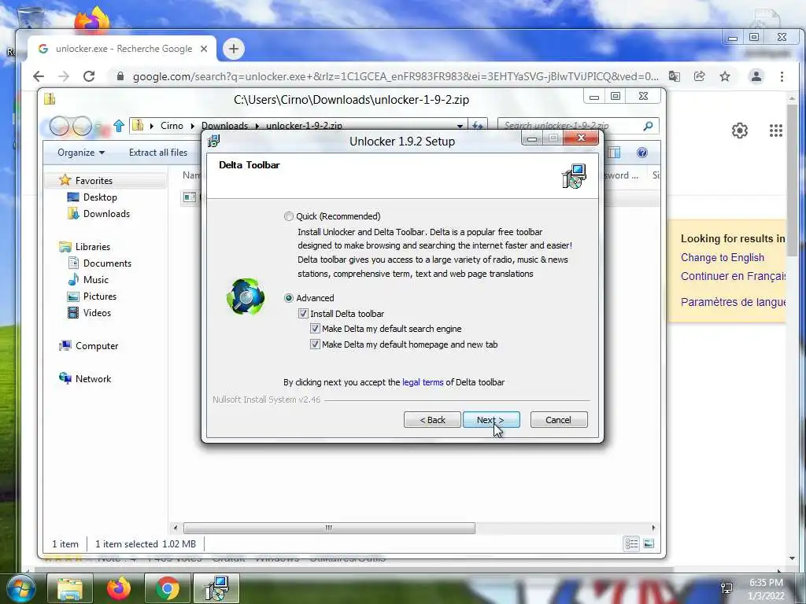Select Computer in navigation pane
This screenshot has height=604, width=806.
(97, 346)
